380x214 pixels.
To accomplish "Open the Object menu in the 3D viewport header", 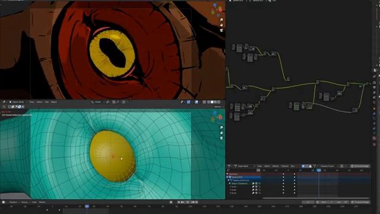I will (54, 102).
